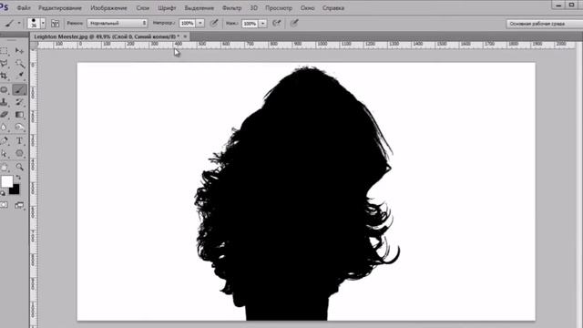Change the screen mode
The image size is (583, 328).
(19, 205)
